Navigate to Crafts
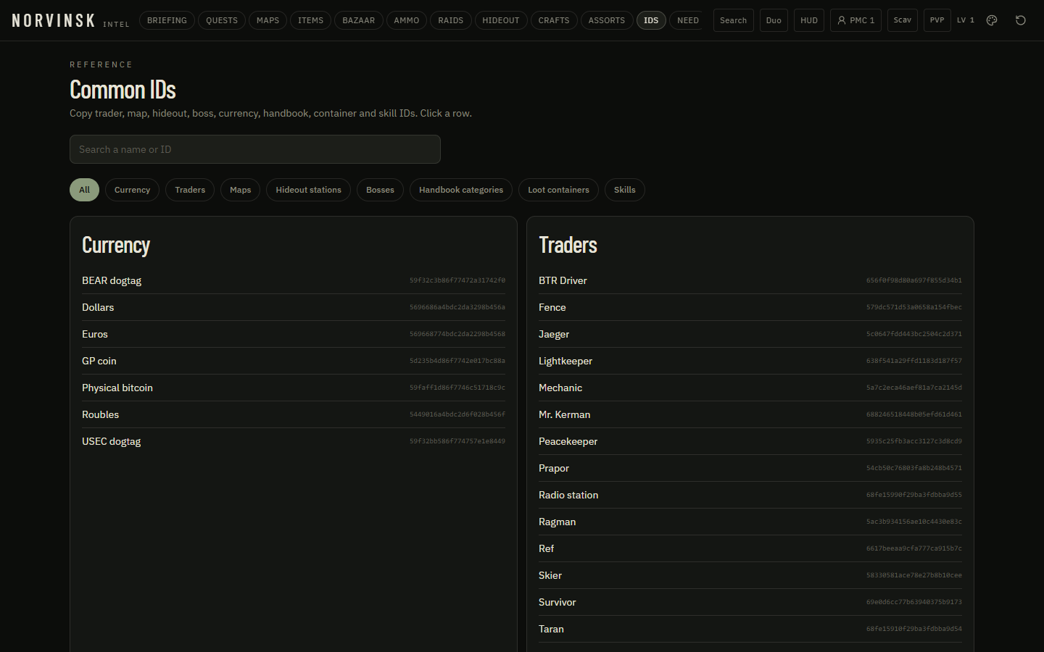The image size is (1044, 652). point(554,20)
